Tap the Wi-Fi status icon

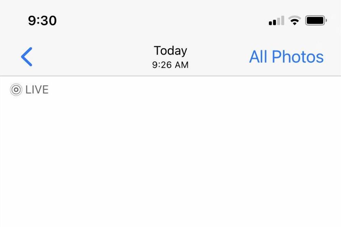pyautogui.click(x=295, y=20)
